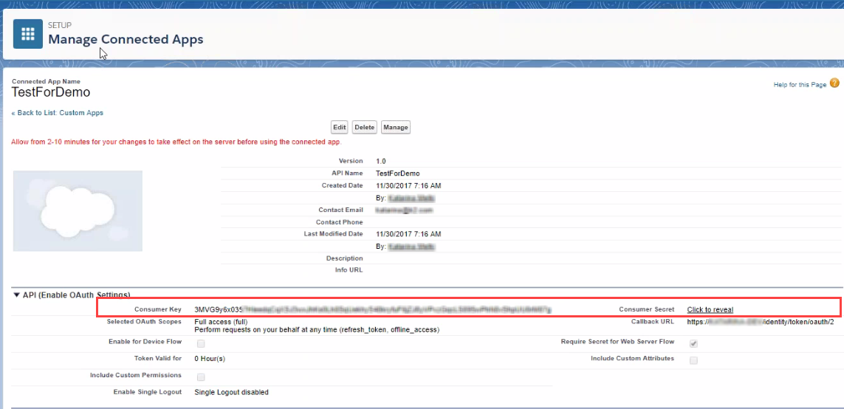Screen dimensions: 844x409
Task: Click the Consumer Key value text
Action: (x=372, y=309)
